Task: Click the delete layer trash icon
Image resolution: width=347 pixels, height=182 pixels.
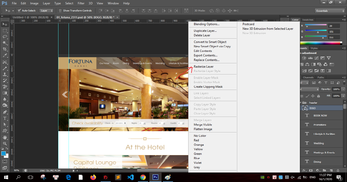Action: tap(338, 170)
